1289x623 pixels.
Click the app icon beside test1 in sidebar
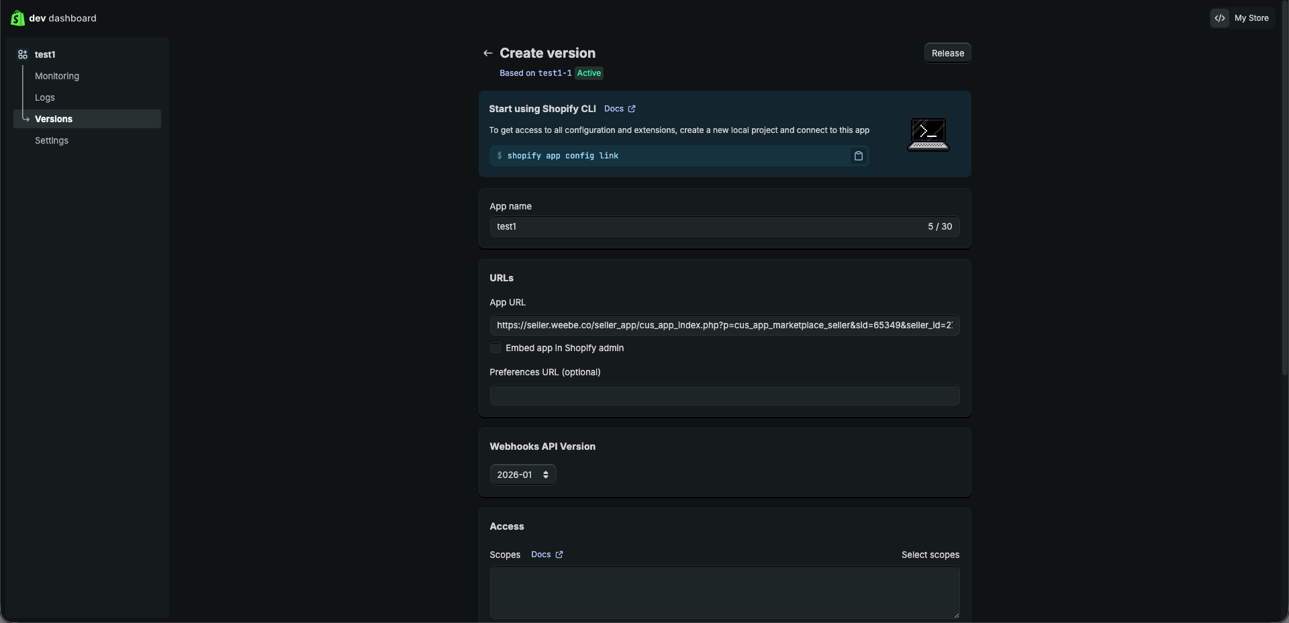coord(23,54)
